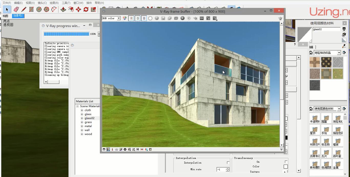Select the grass material in list
The image size is (350, 177).
(88, 122)
